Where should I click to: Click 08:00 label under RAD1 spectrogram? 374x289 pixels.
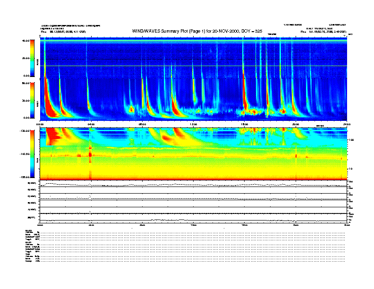tap(142, 124)
